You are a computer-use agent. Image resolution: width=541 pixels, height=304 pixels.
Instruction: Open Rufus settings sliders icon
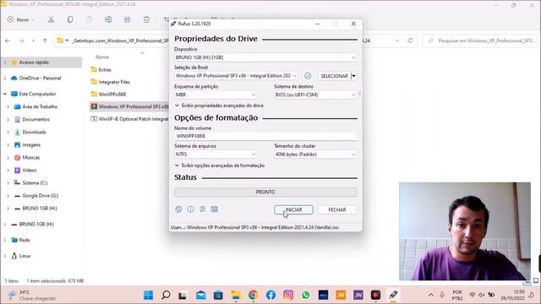point(203,209)
